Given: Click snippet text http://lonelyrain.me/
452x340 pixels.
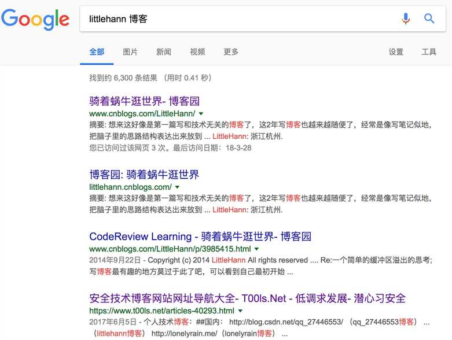Looking at the screenshot, I should point(184,334).
